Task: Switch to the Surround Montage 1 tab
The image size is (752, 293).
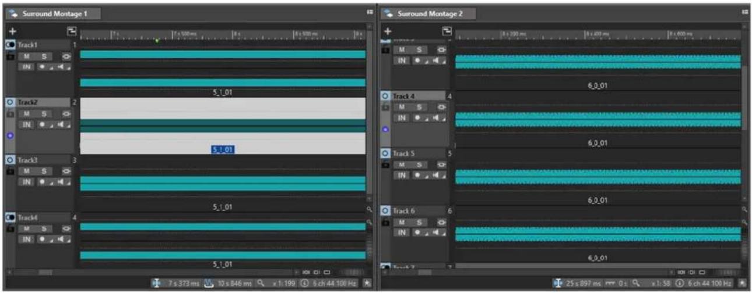Action: [x=52, y=13]
